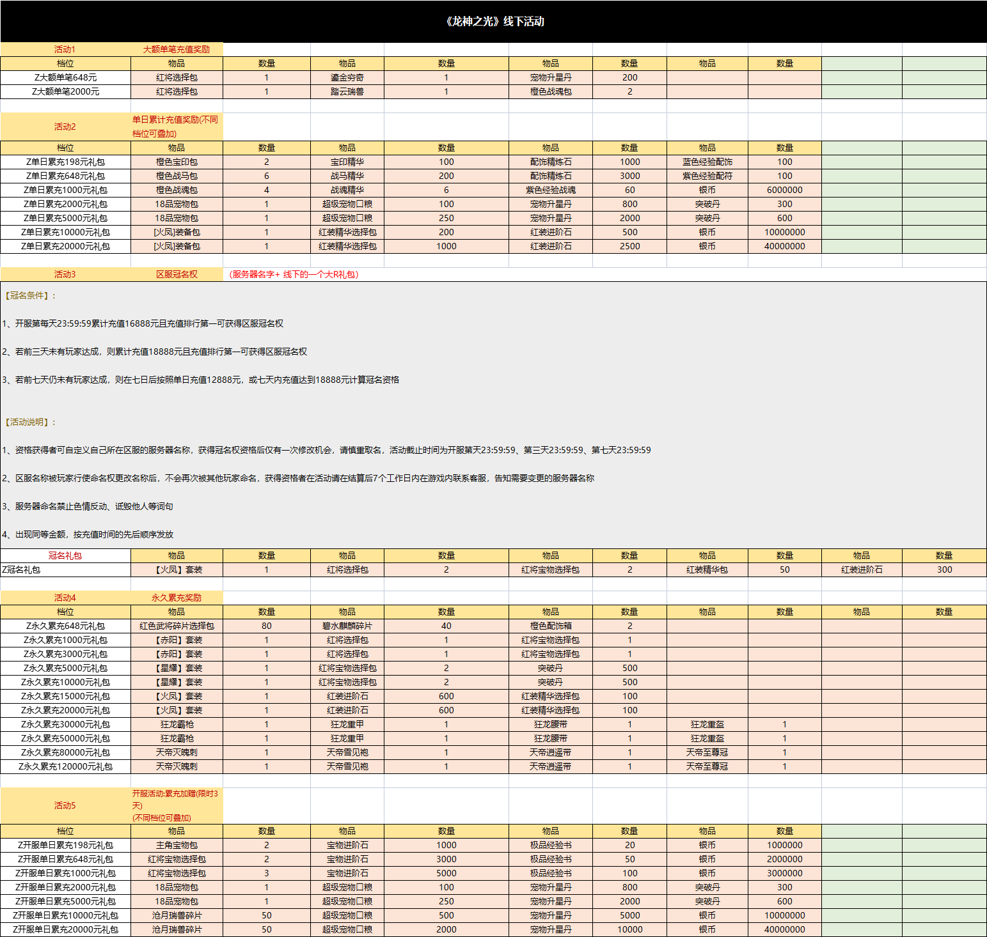
Task: Click the 蓝色经验配饰 cell
Action: [707, 162]
